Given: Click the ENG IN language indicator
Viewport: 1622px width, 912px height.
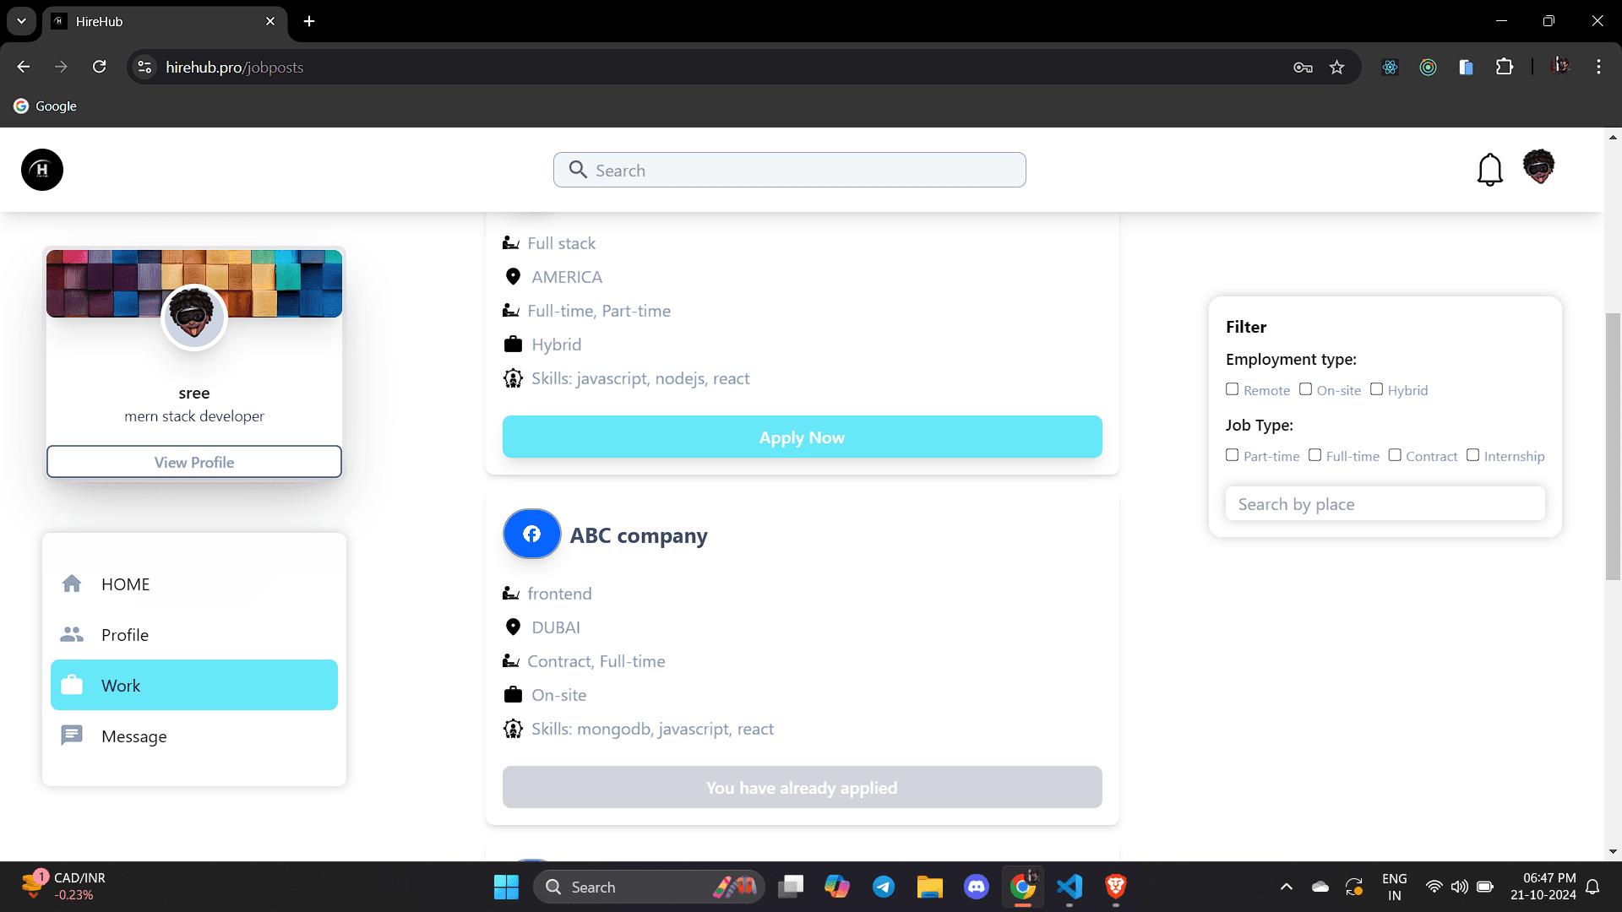Looking at the screenshot, I should pyautogui.click(x=1394, y=887).
